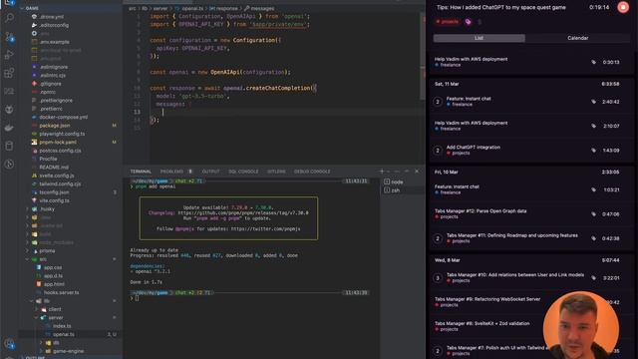This screenshot has height=359, width=638.
Task: Select the SQL CONSOLE panel tab
Action: click(x=243, y=172)
